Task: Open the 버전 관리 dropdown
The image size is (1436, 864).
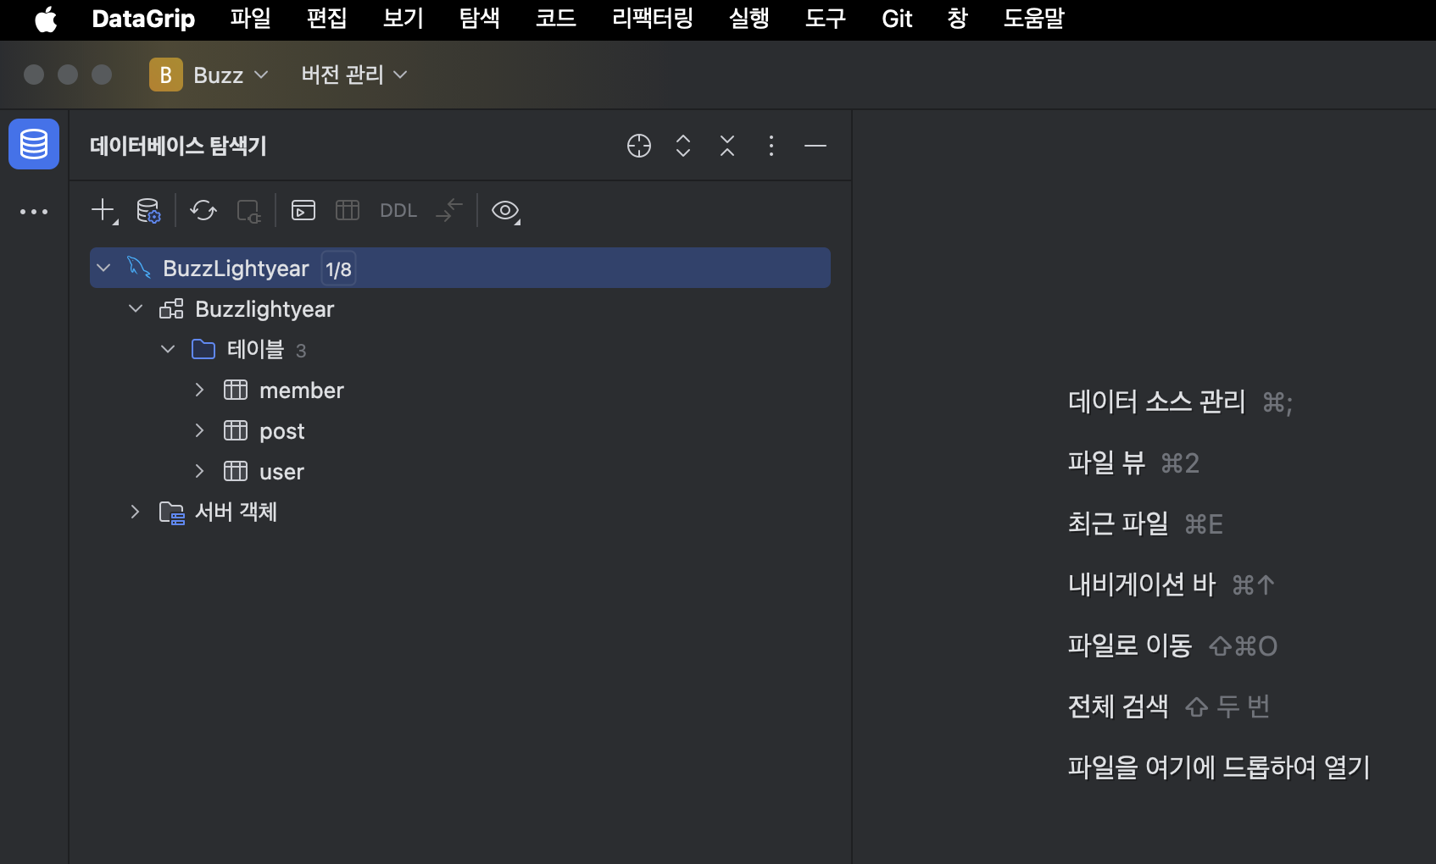Action: (x=354, y=75)
